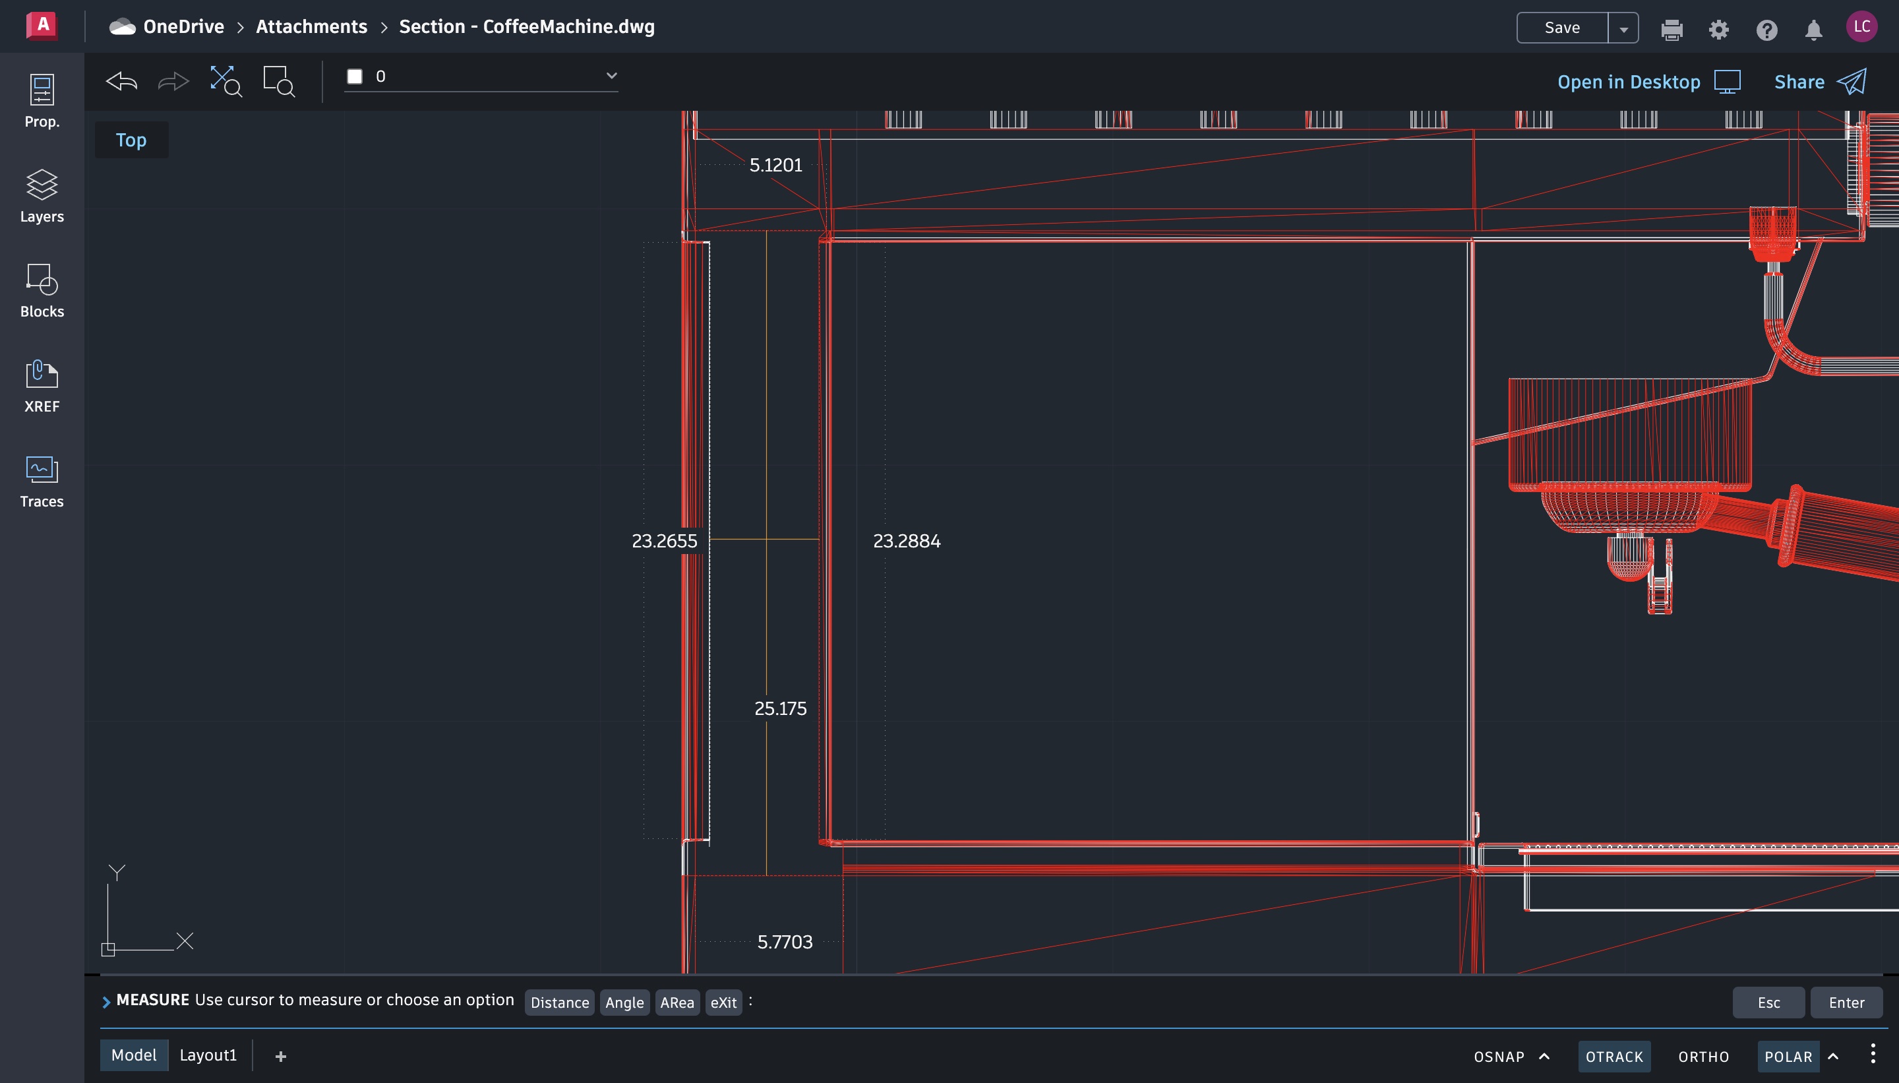Open the layer 0 dropdown

(x=611, y=76)
